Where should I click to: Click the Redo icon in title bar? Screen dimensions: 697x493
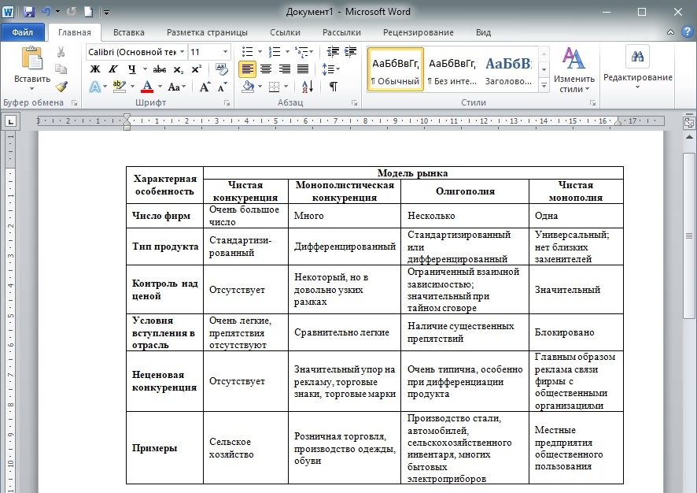tap(71, 12)
